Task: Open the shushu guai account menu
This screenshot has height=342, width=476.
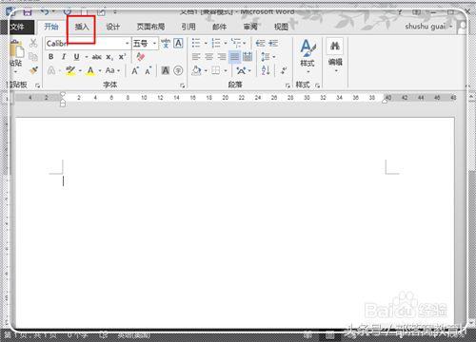Action: coord(428,27)
